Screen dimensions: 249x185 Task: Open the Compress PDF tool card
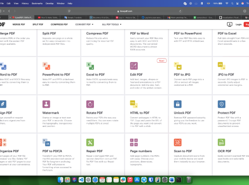pos(103,43)
